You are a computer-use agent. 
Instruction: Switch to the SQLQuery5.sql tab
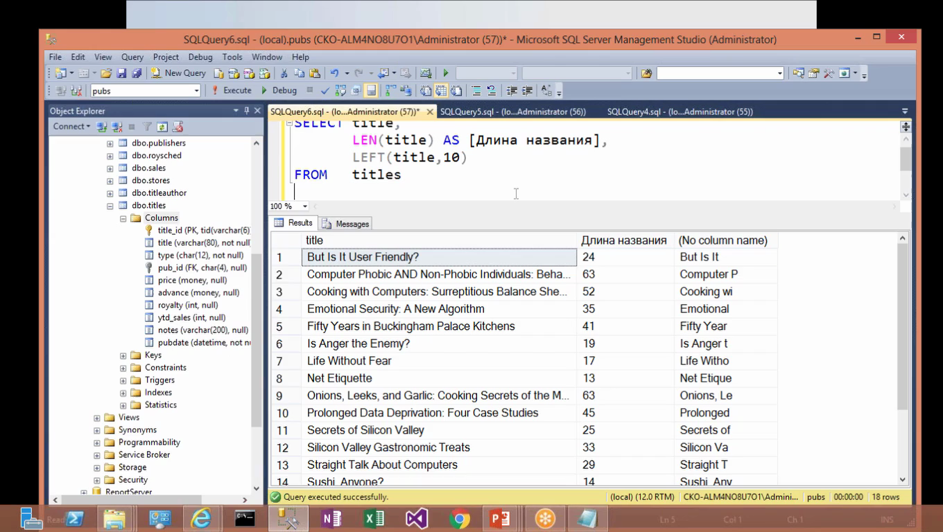click(x=513, y=112)
